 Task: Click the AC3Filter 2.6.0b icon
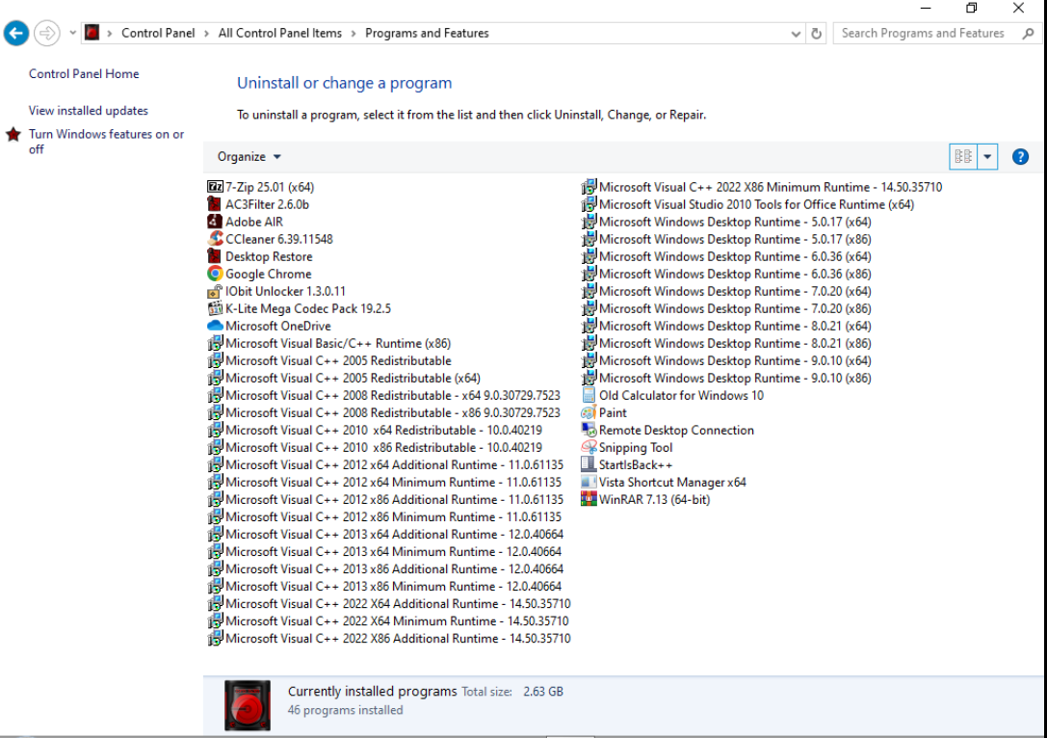pos(215,204)
